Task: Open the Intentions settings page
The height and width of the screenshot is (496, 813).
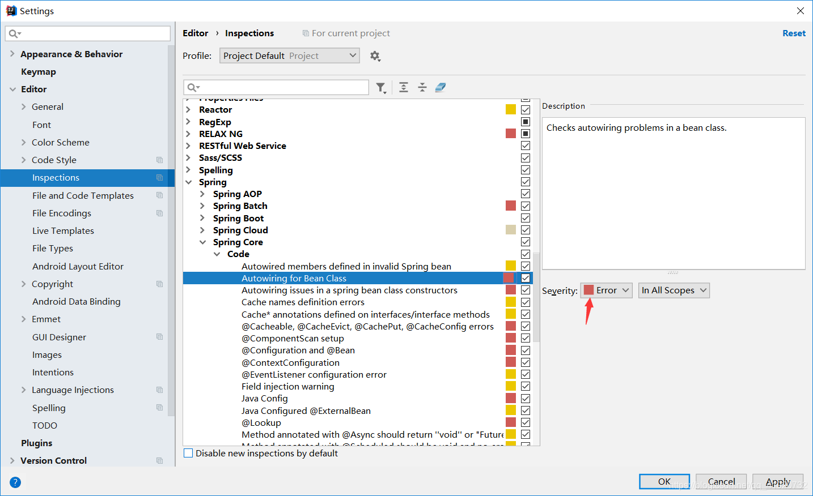Action: pyautogui.click(x=53, y=373)
